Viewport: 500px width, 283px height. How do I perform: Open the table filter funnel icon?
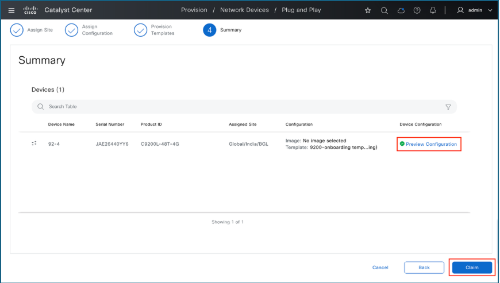click(x=448, y=107)
